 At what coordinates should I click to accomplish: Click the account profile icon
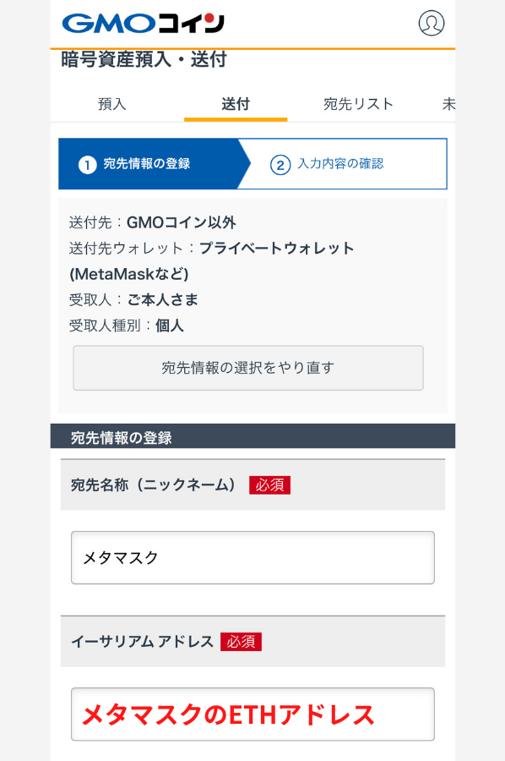pos(432,23)
